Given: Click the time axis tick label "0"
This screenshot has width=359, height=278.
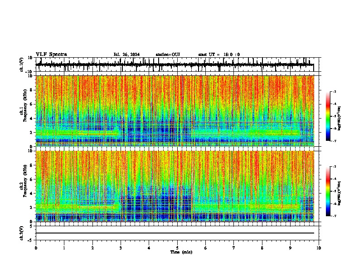Looking at the screenshot, I should tap(36, 248).
